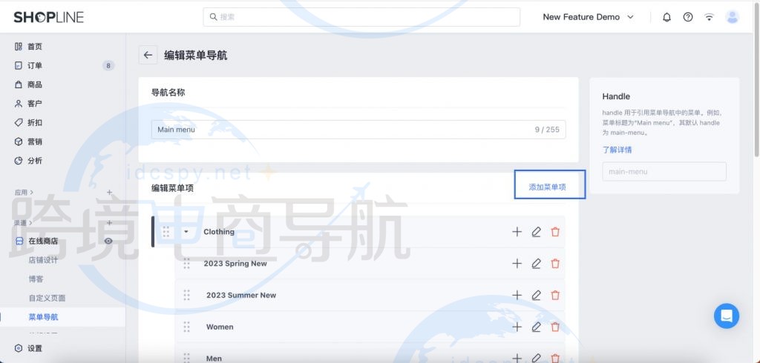The height and width of the screenshot is (363, 760).
Task: Delete the 2023 Summer New item
Action: pyautogui.click(x=555, y=296)
